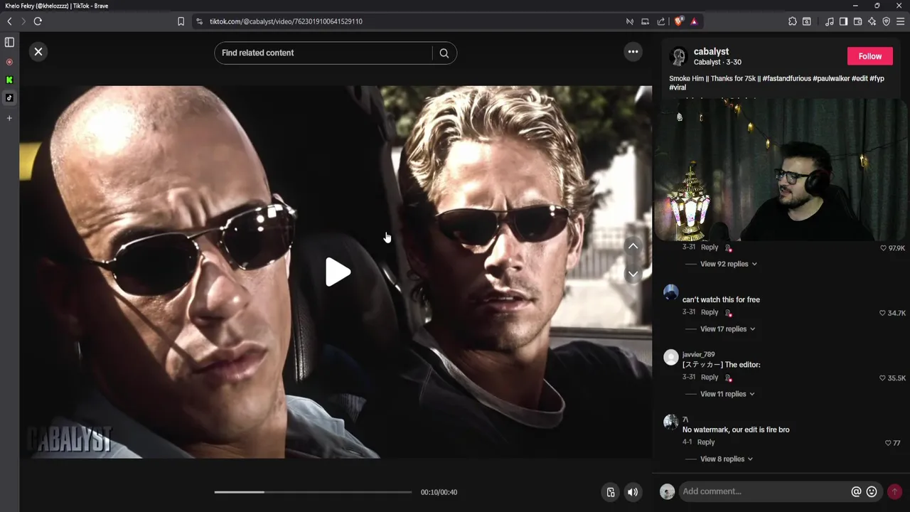
Task: Open avatar of 'can't watch this' commenter
Action: coord(670,292)
